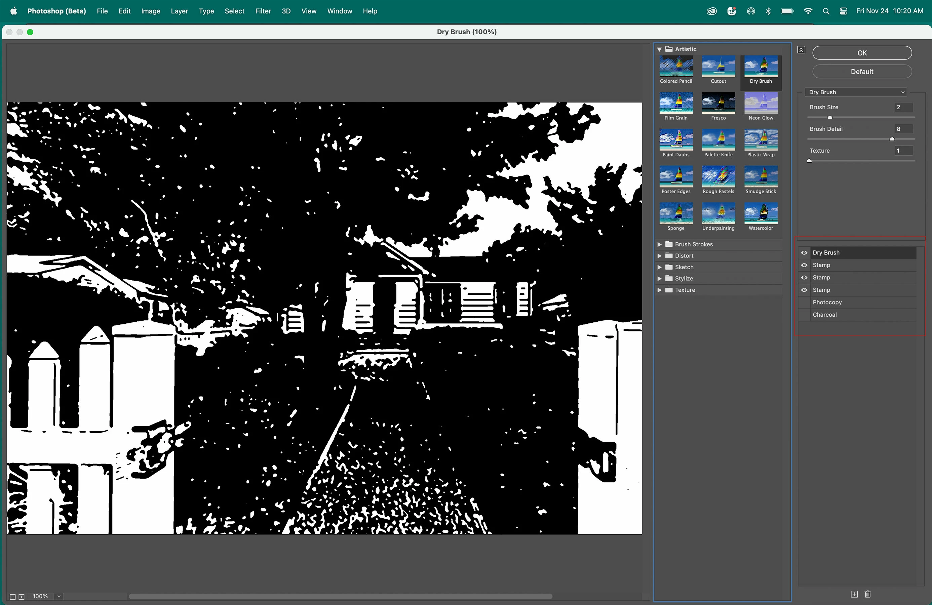Click the zoom in plus icon
932x605 pixels.
(22, 597)
